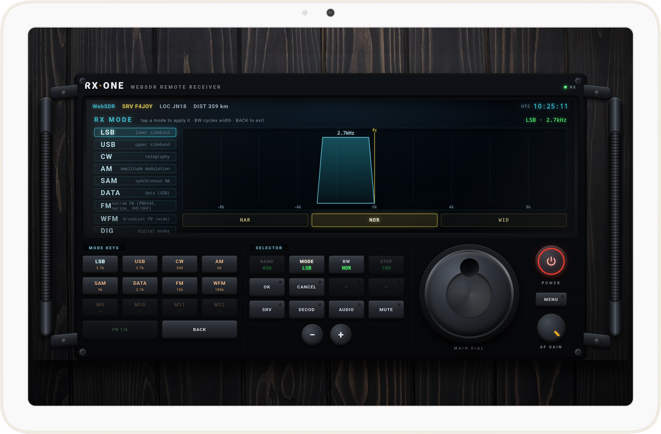Click the SRV F4JOY server label

tap(137, 106)
